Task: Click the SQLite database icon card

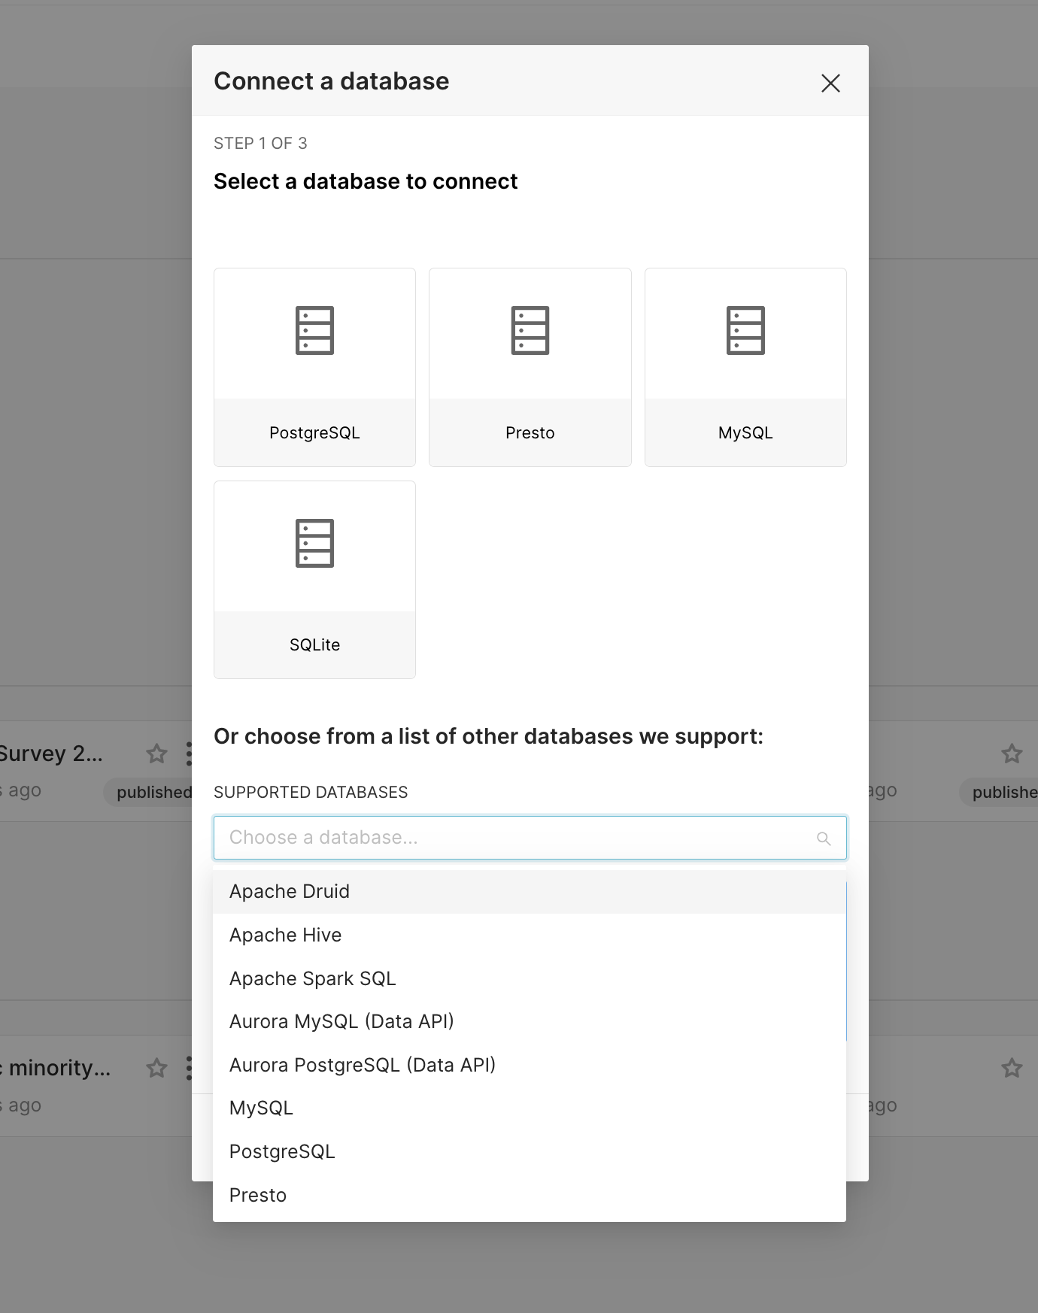Action: point(314,579)
